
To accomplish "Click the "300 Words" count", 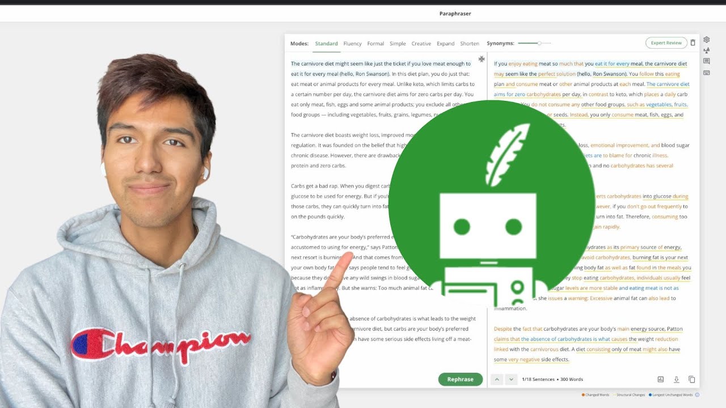I will pos(572,380).
